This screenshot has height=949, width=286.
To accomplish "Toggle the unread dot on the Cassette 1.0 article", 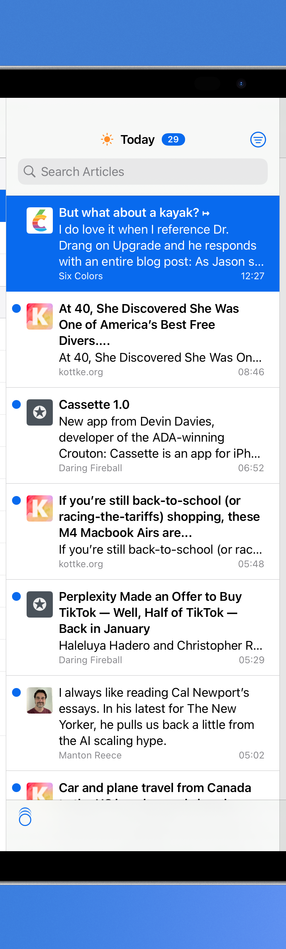I will click(16, 404).
